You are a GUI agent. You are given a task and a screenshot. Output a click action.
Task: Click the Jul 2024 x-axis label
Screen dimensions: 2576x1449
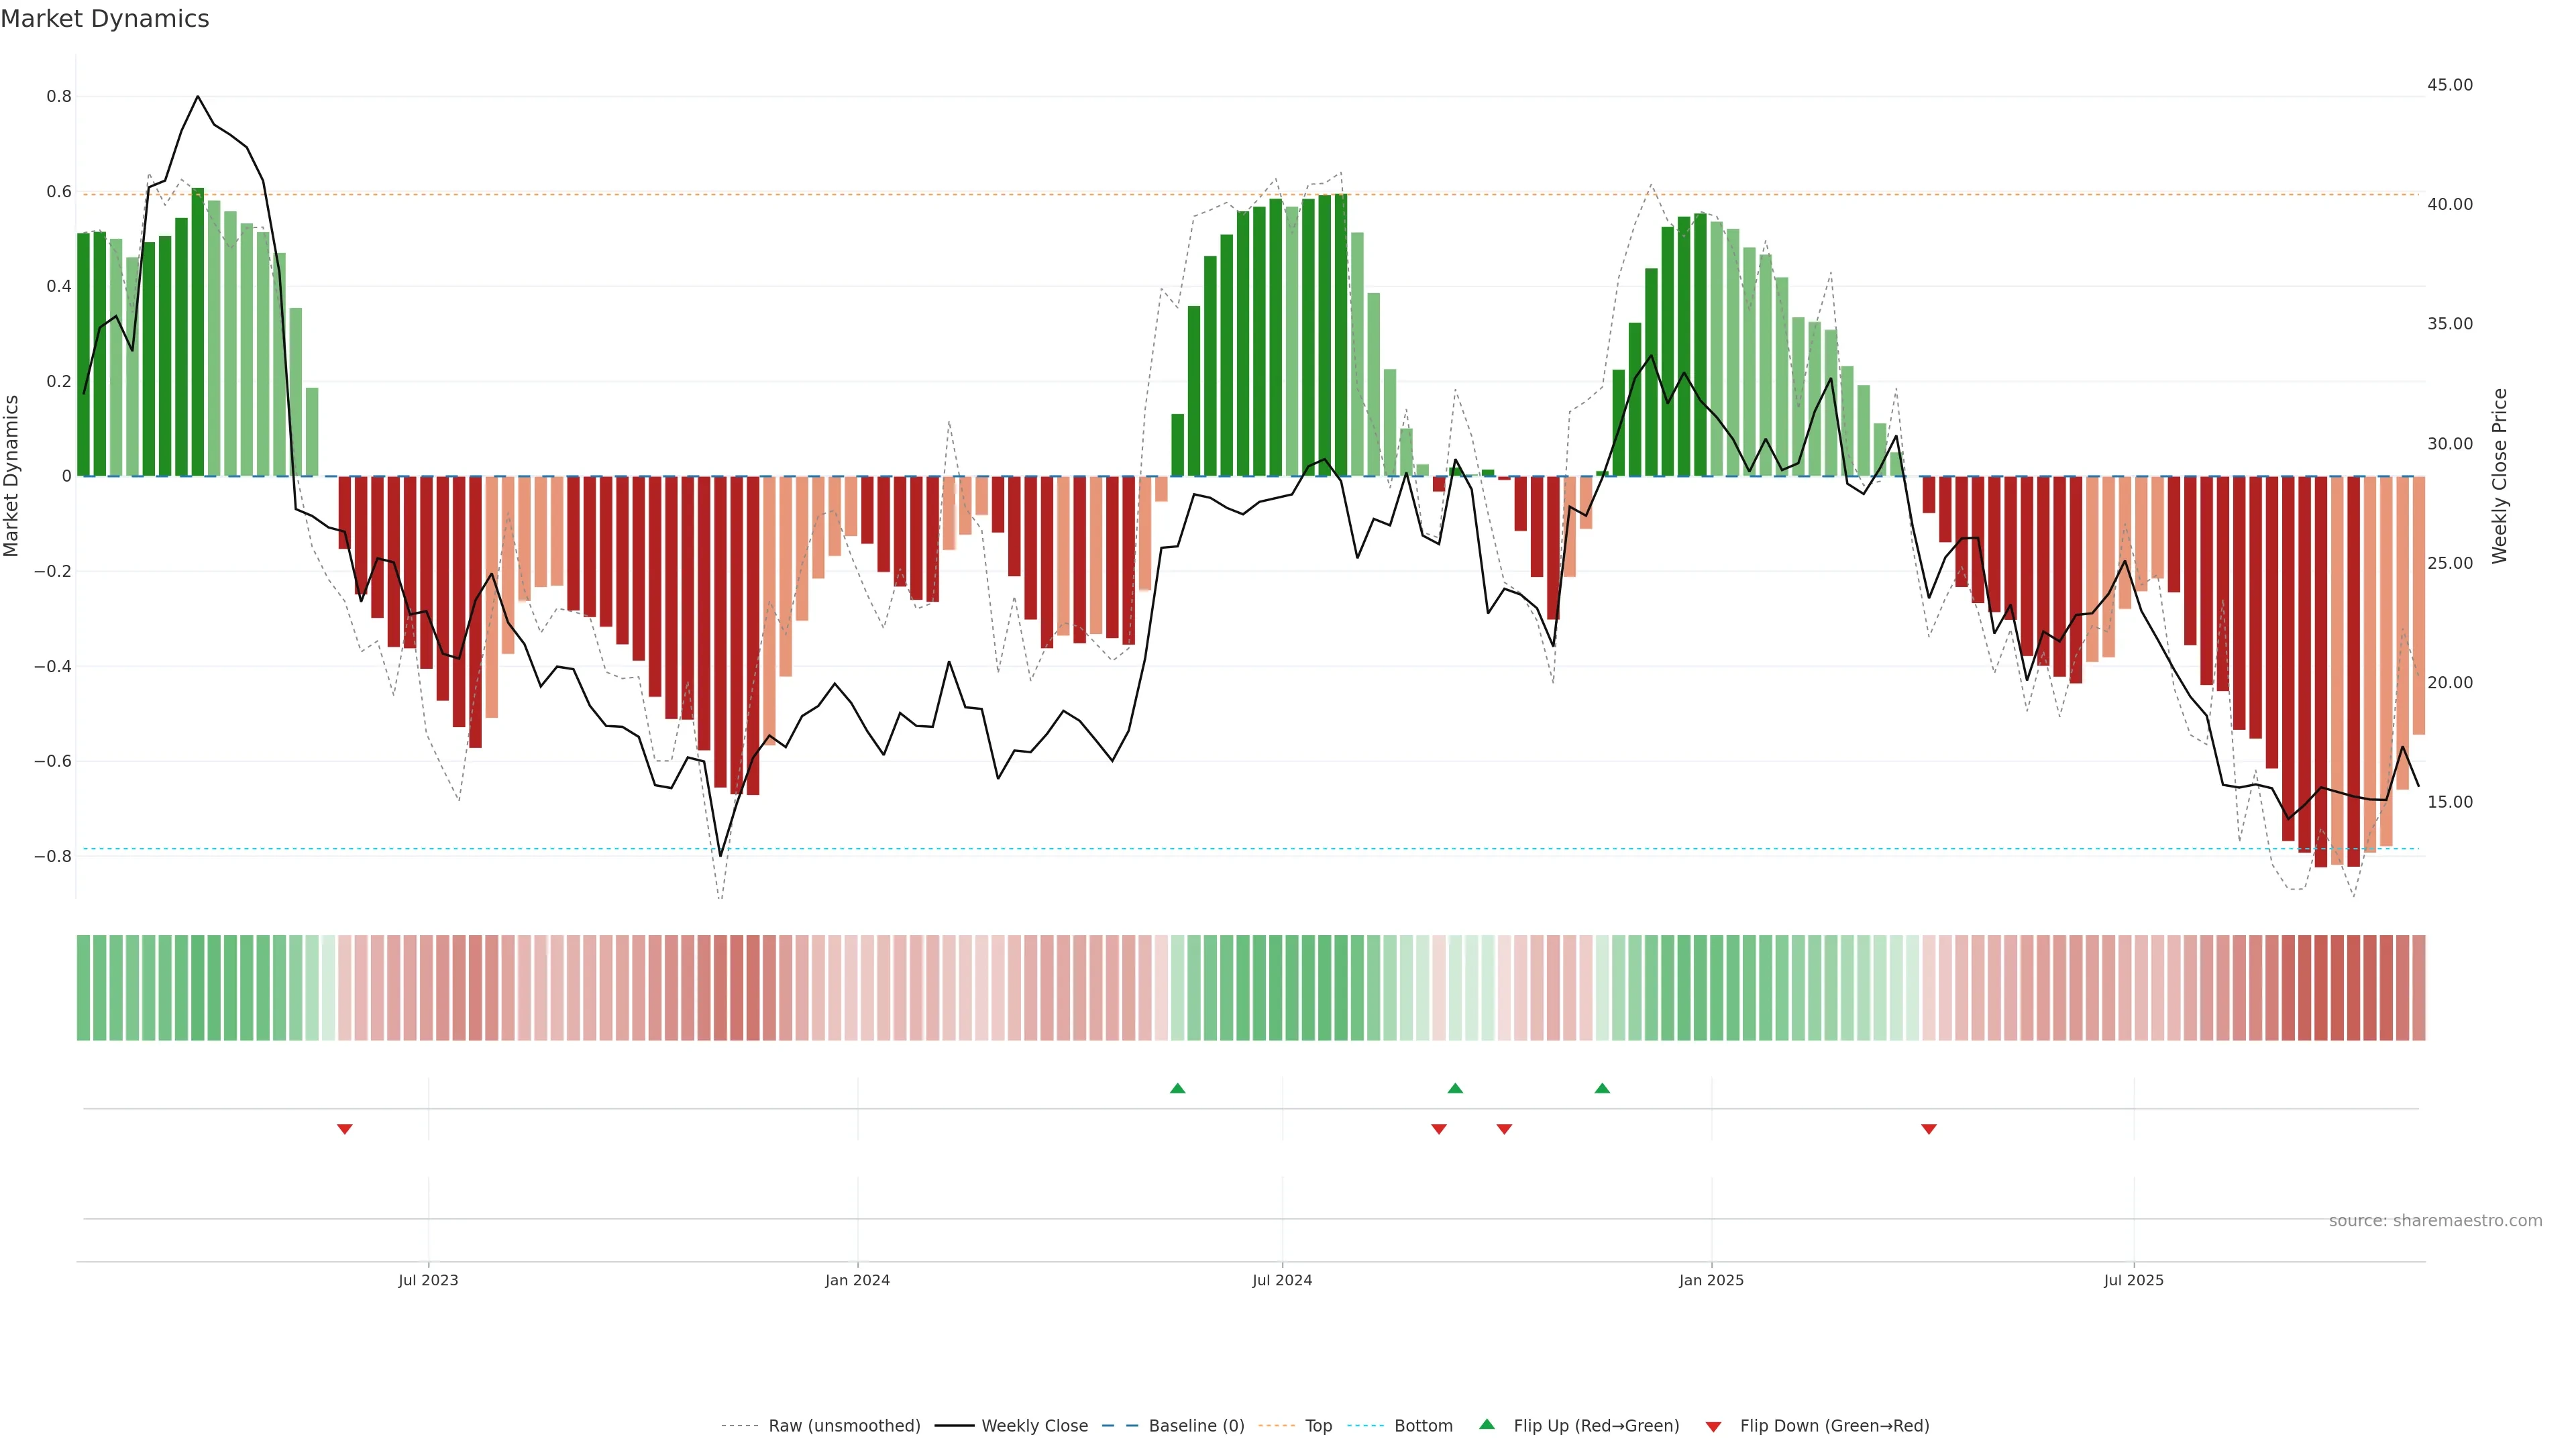click(x=1282, y=1280)
